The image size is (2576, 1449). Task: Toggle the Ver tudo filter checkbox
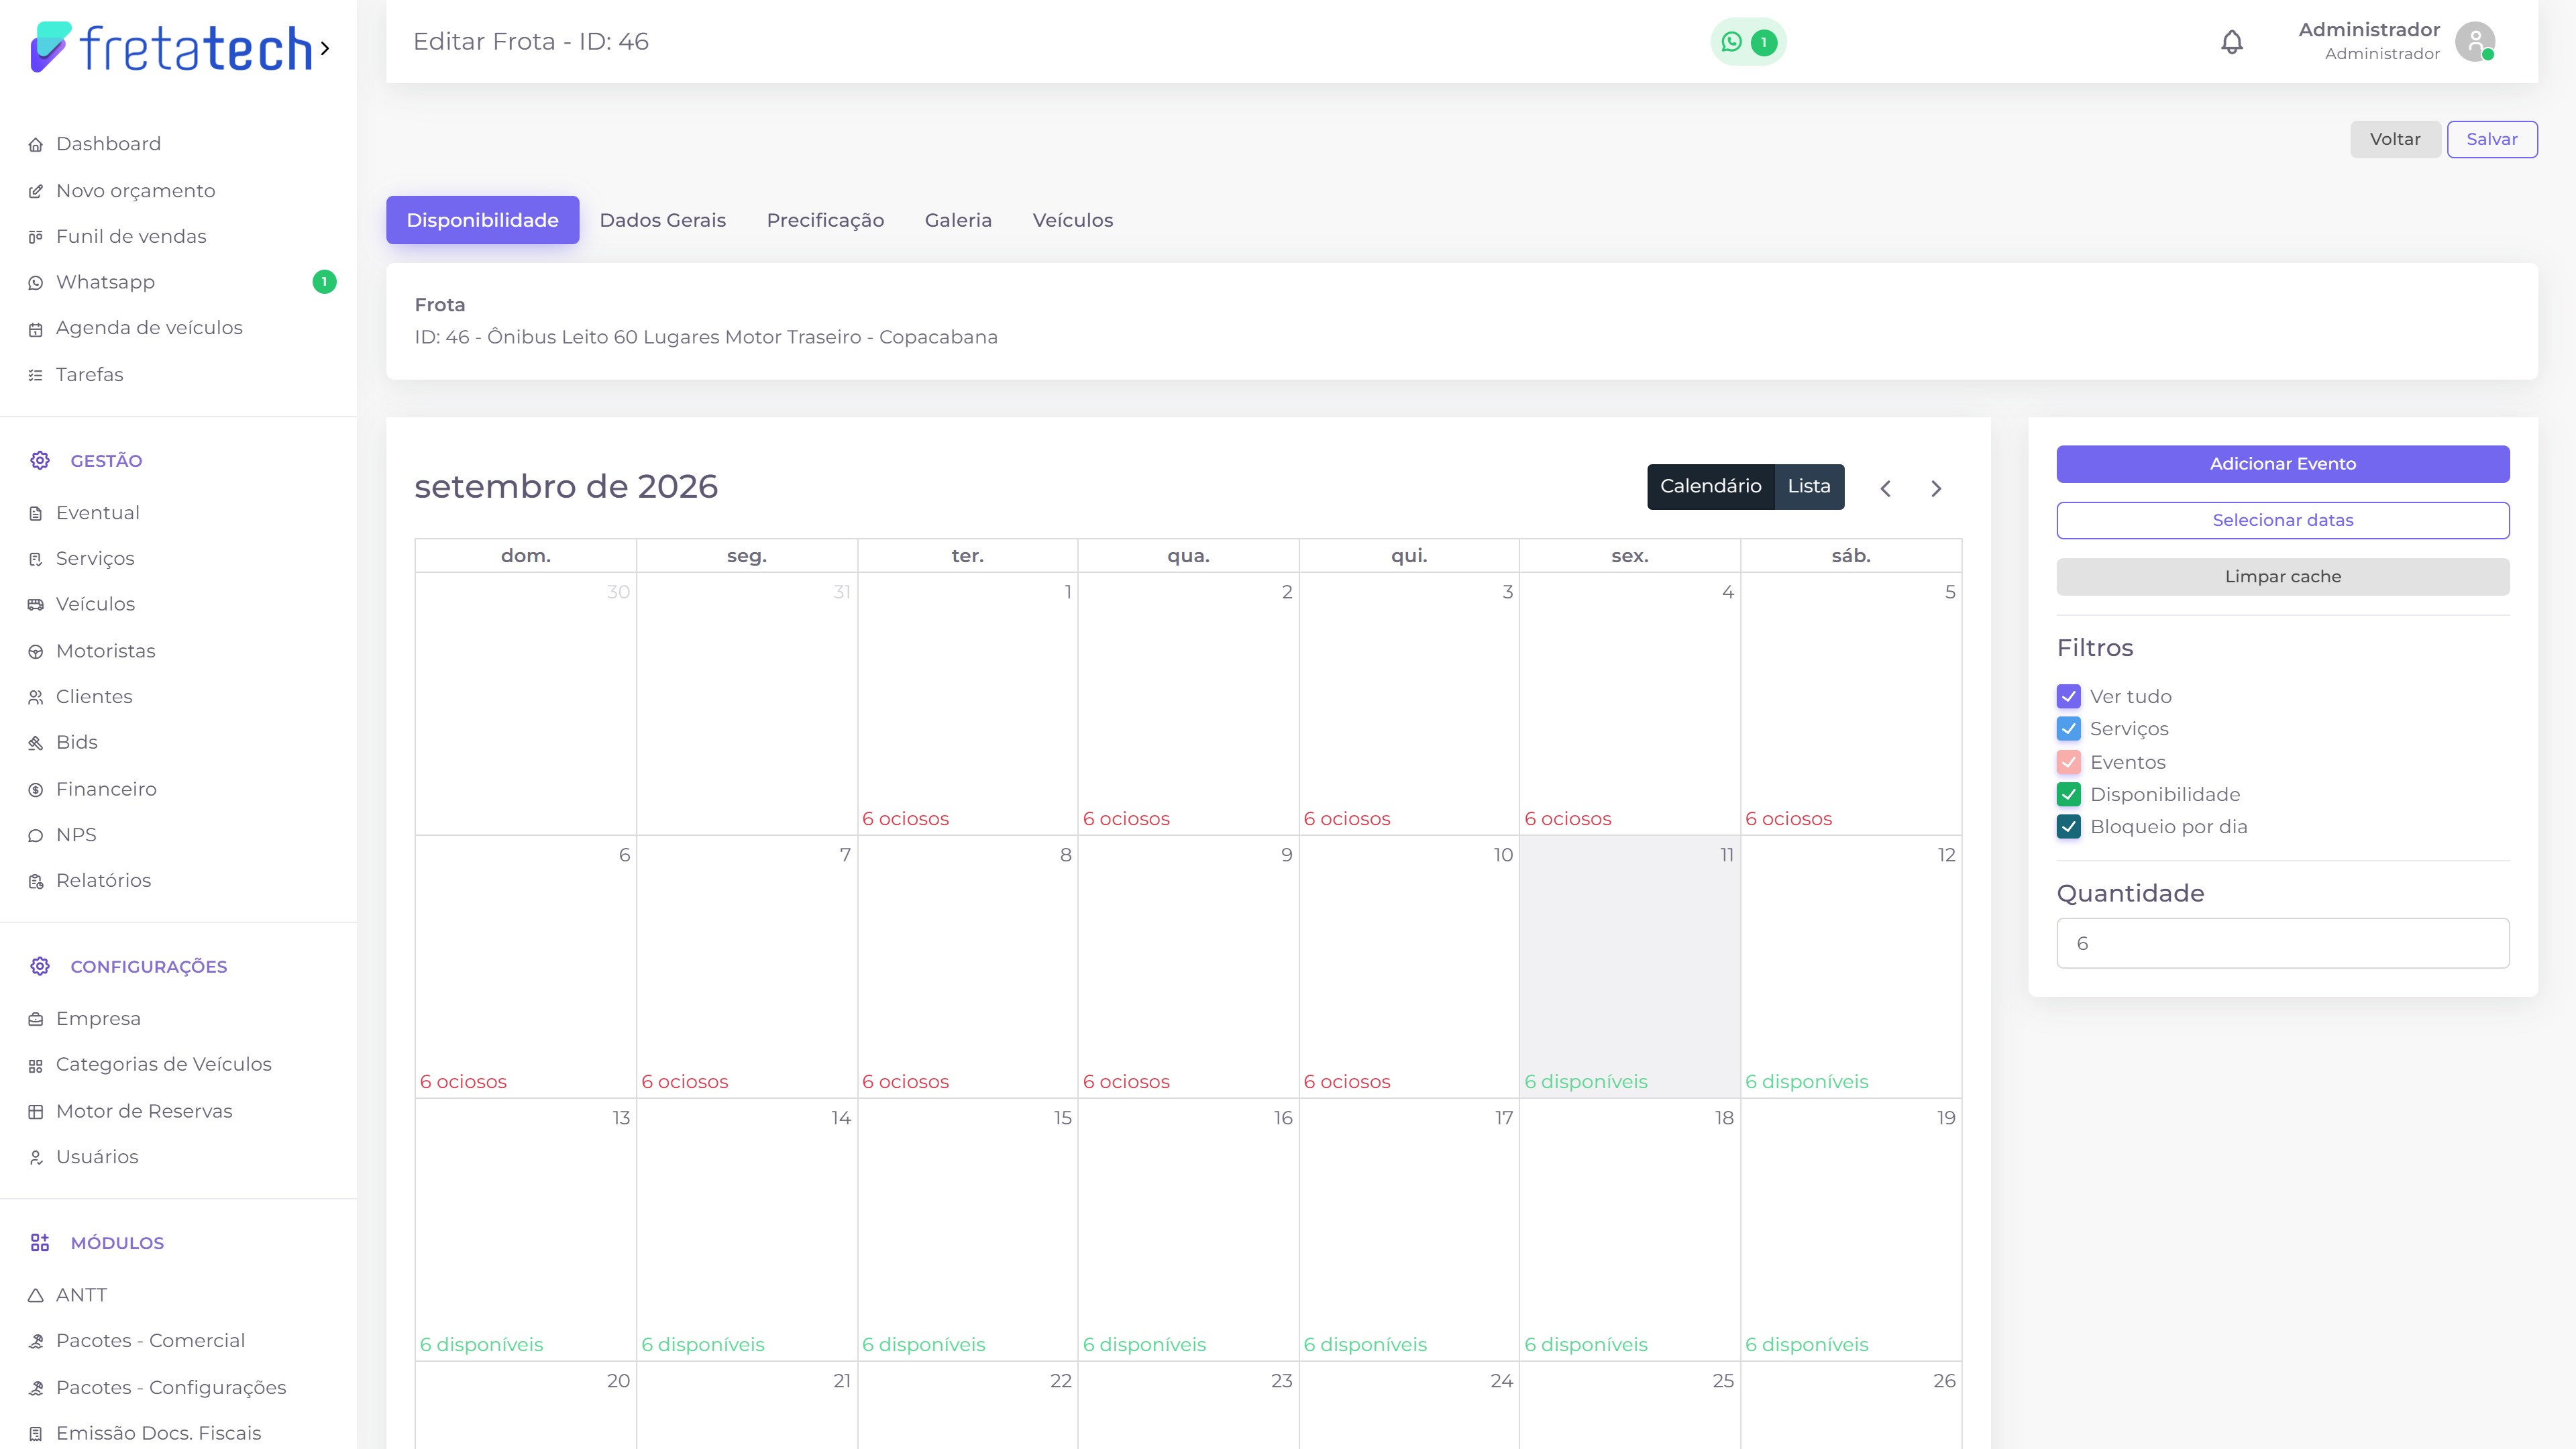[x=2069, y=696]
